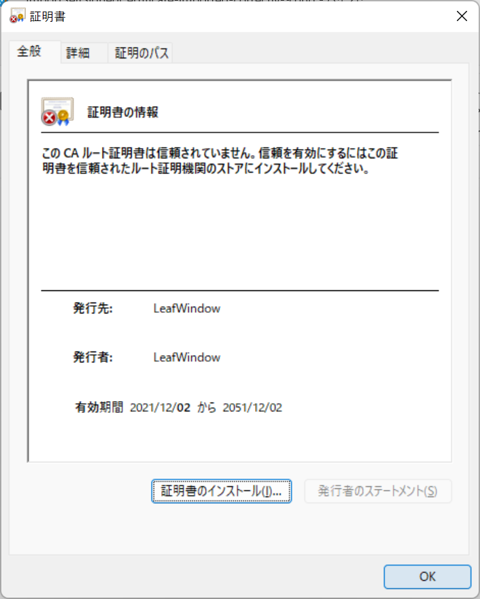Click the 発行先 label
This screenshot has width=480, height=599.
tap(92, 308)
